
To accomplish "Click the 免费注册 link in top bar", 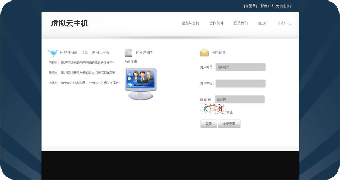I will 283,6.
